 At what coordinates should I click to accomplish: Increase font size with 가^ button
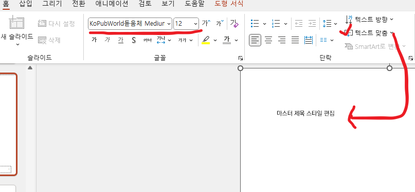pyautogui.click(x=206, y=23)
